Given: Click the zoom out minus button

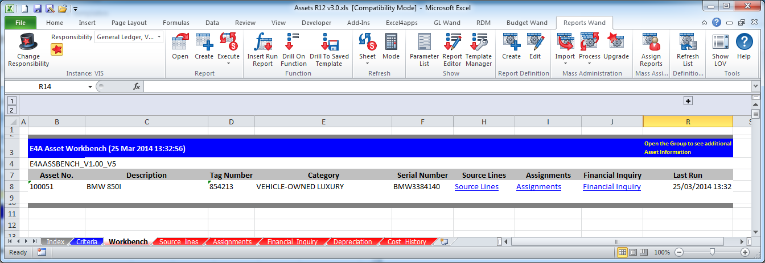Looking at the screenshot, I should coord(680,252).
